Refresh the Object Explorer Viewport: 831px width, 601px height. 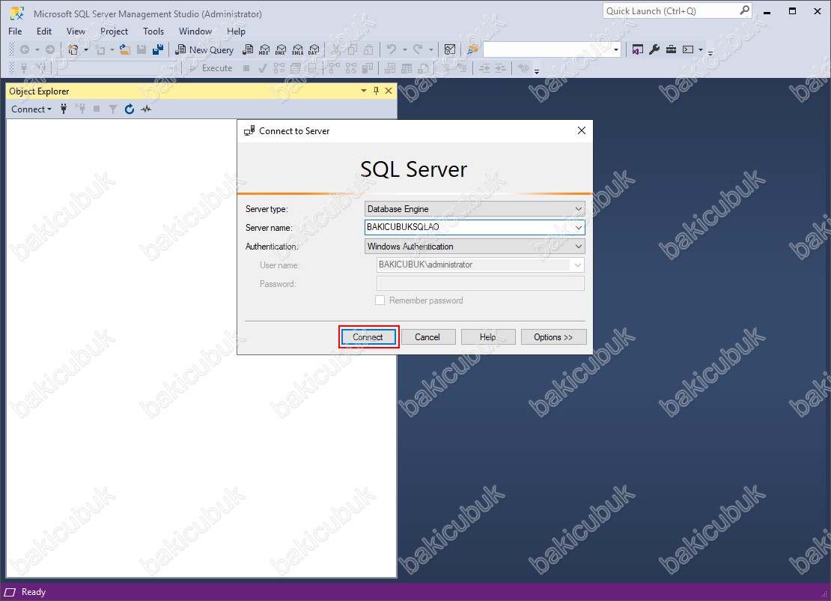(130, 109)
